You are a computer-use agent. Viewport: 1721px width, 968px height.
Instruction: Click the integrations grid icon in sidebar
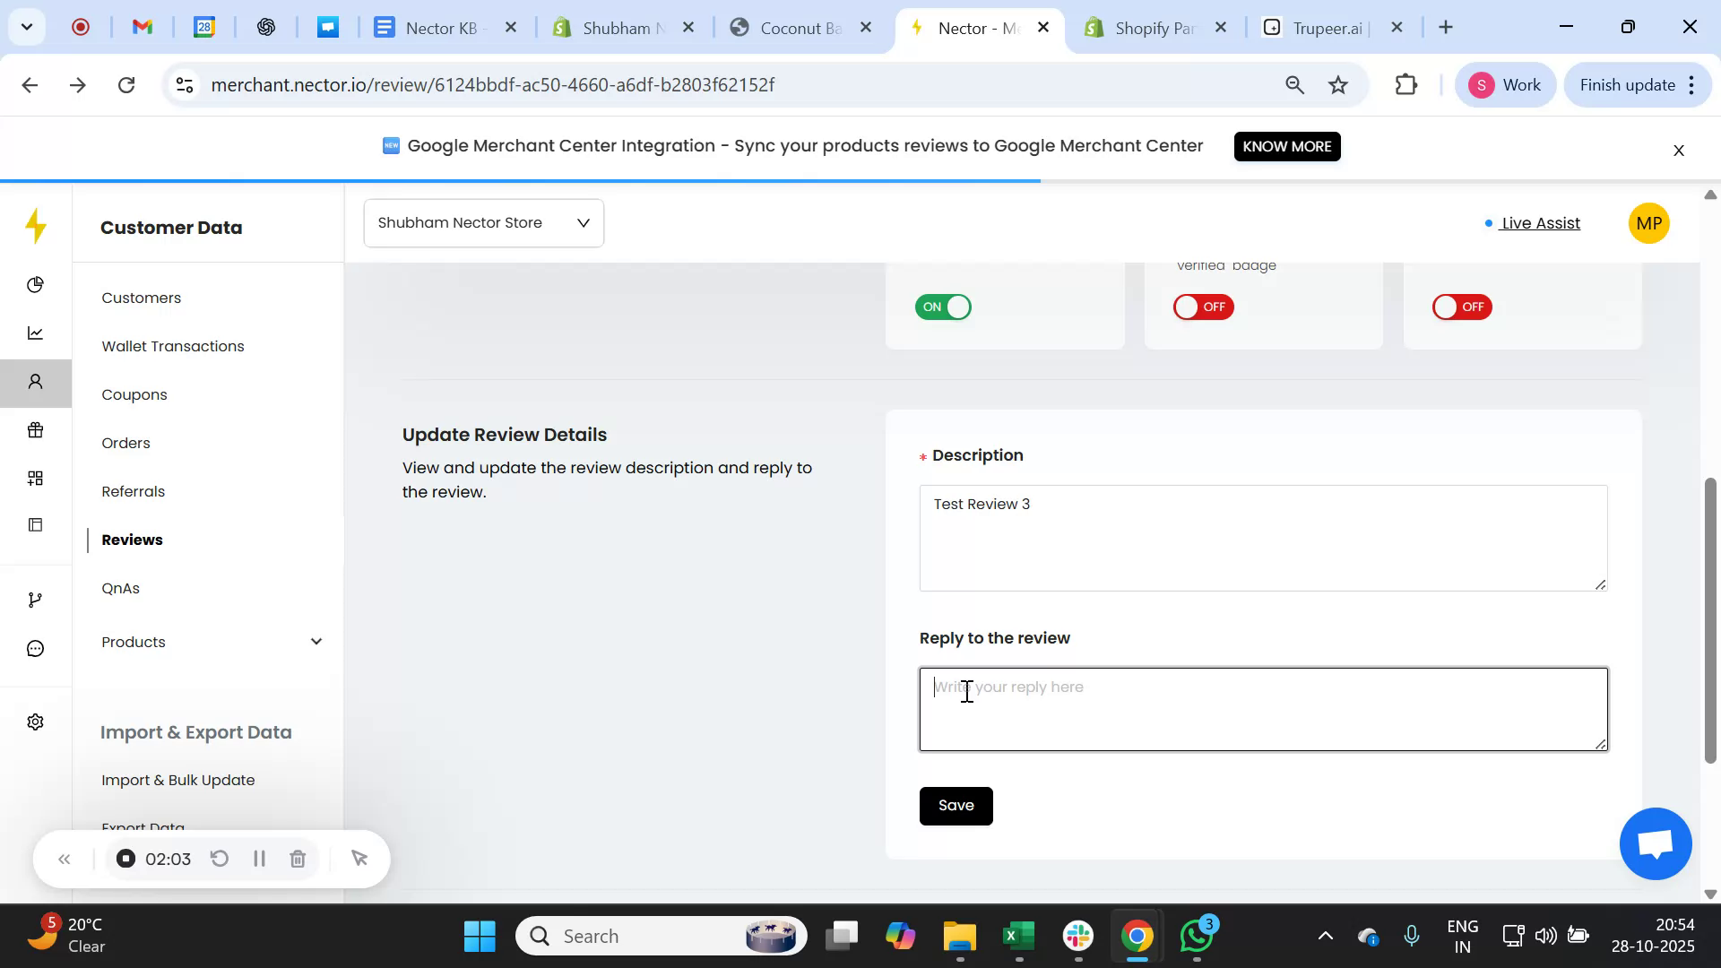pos(36,478)
